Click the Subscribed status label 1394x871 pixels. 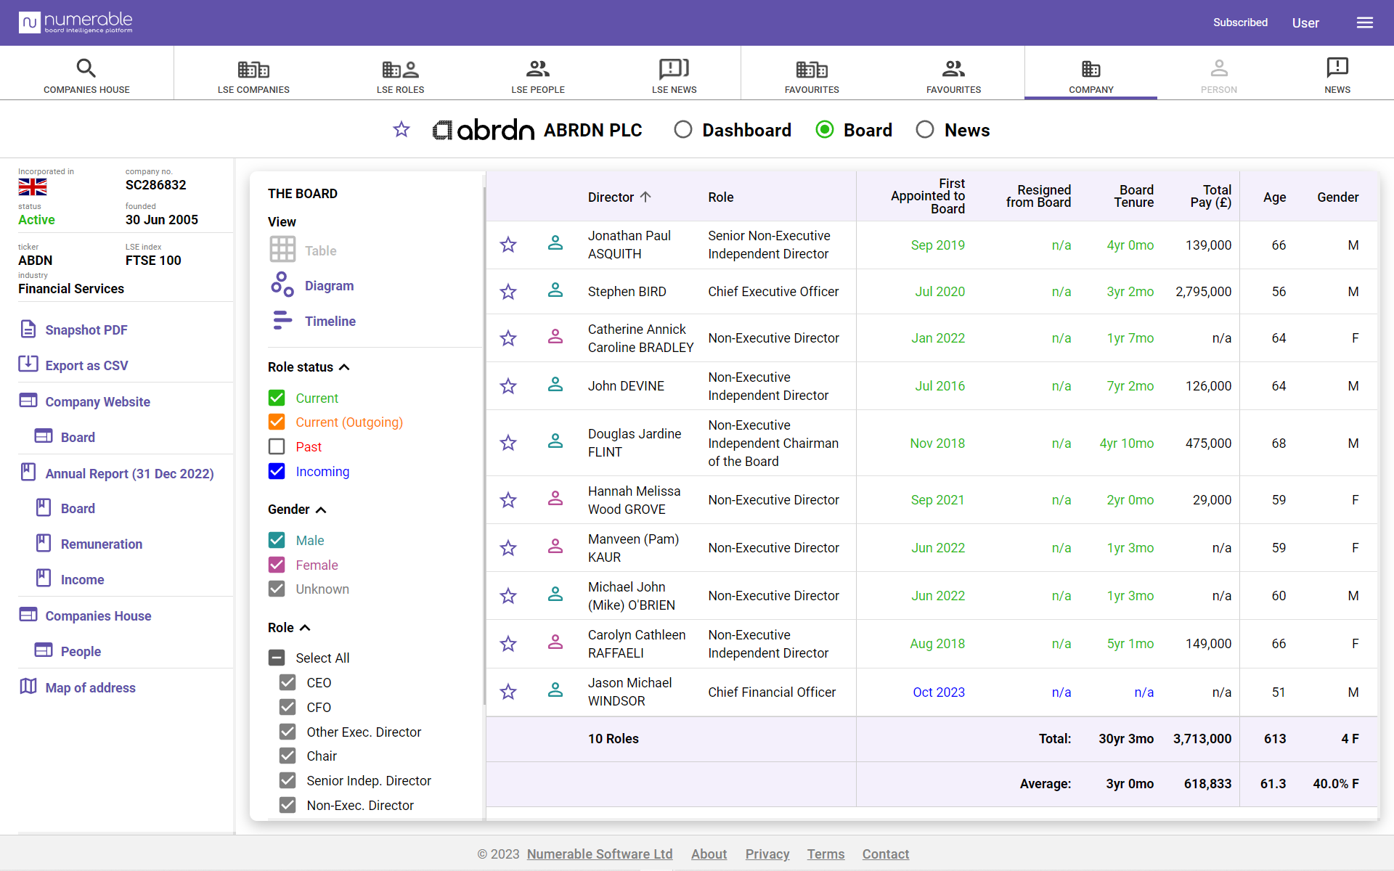click(1240, 23)
